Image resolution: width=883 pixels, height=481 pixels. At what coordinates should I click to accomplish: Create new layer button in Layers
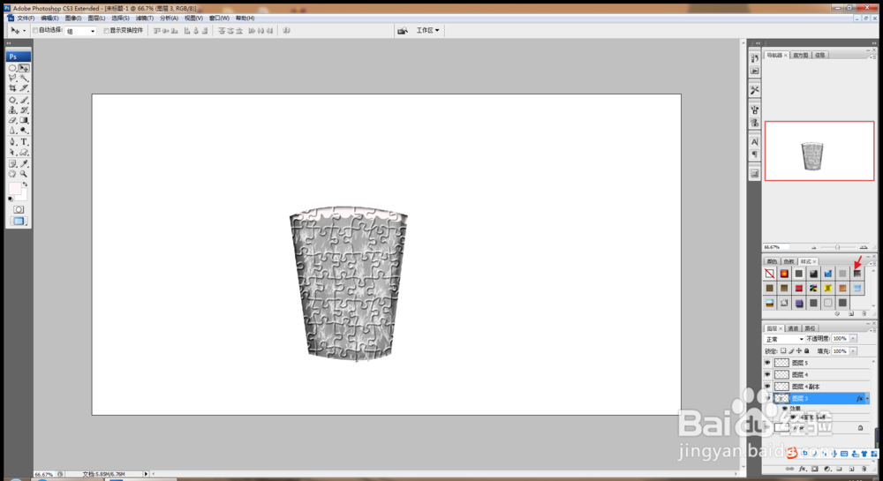(x=851, y=469)
